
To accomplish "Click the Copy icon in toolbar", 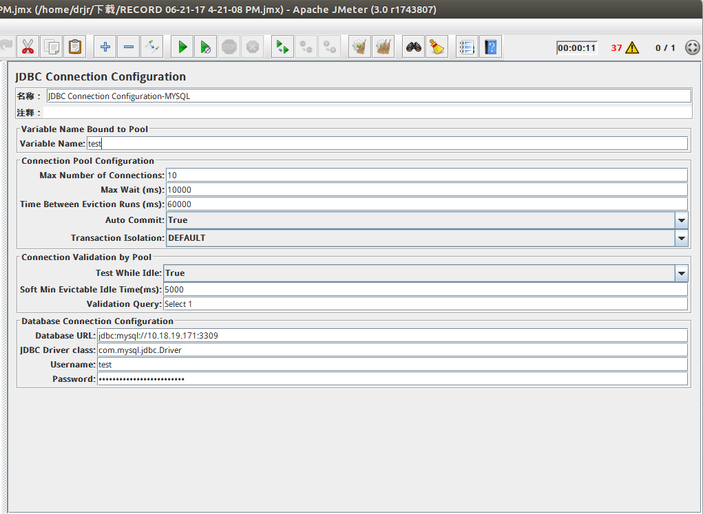I will coord(51,47).
